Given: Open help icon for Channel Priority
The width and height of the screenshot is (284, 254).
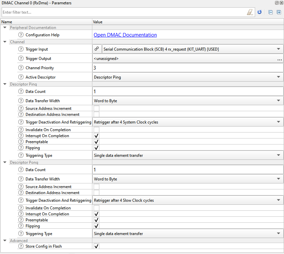Looking at the screenshot, I should coord(21,68).
